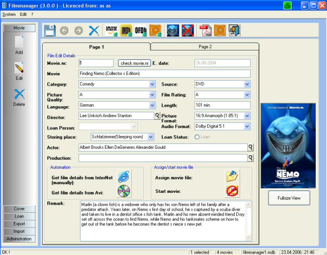The height and width of the screenshot is (255, 327).
Task: Click the Remark text scrollbar down arrow
Action: 248,238
